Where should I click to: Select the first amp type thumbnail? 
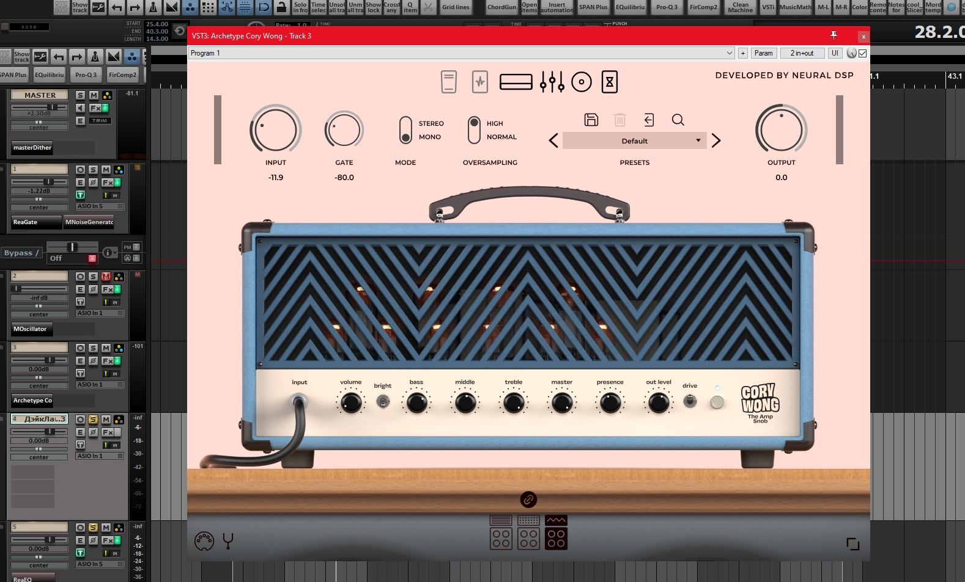pos(501,533)
